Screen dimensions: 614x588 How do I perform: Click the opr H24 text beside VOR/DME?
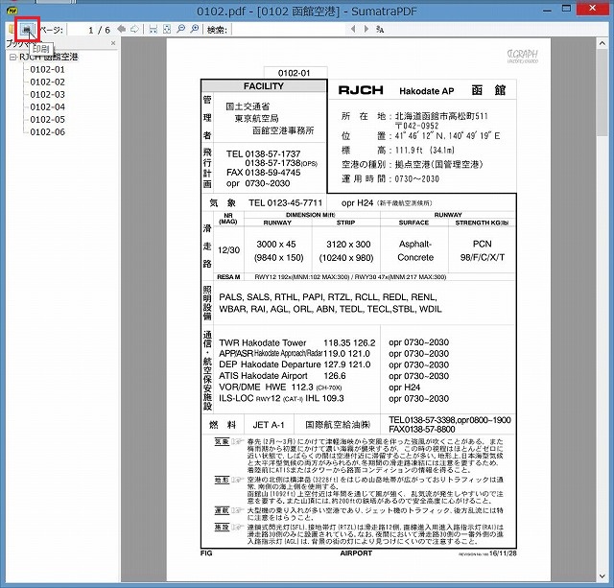(x=404, y=388)
